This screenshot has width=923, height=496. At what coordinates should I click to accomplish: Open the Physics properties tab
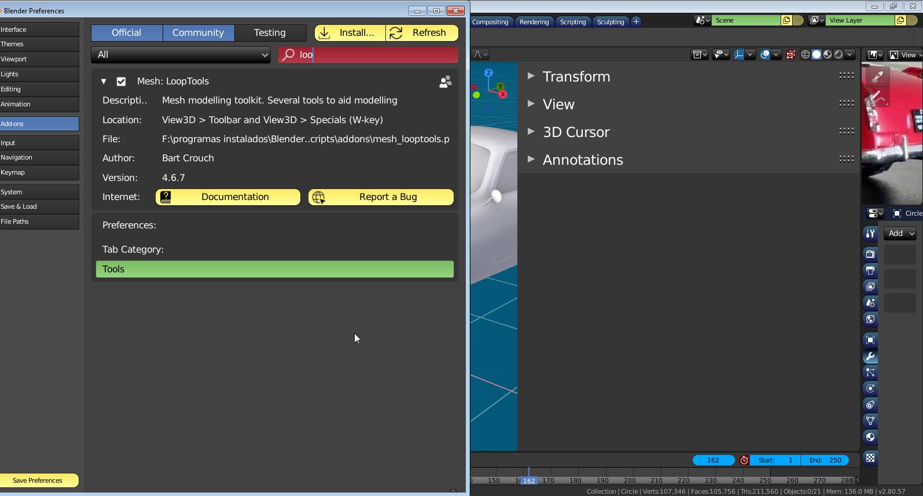[870, 388]
